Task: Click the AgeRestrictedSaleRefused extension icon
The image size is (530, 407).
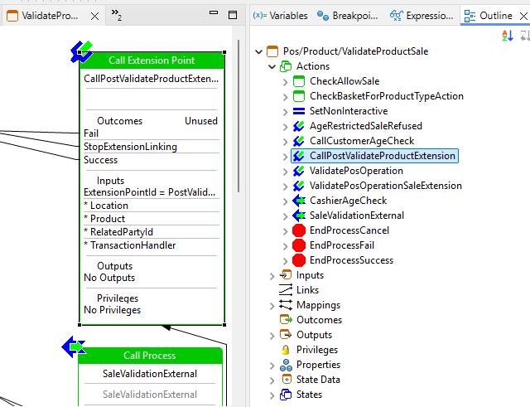Action: pyautogui.click(x=299, y=126)
